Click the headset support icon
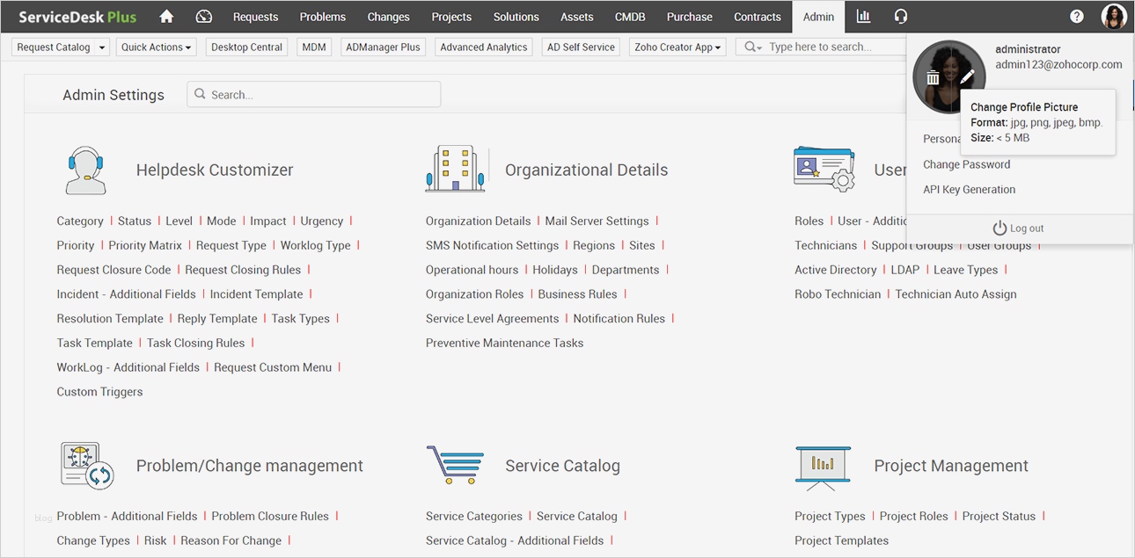 coord(900,17)
